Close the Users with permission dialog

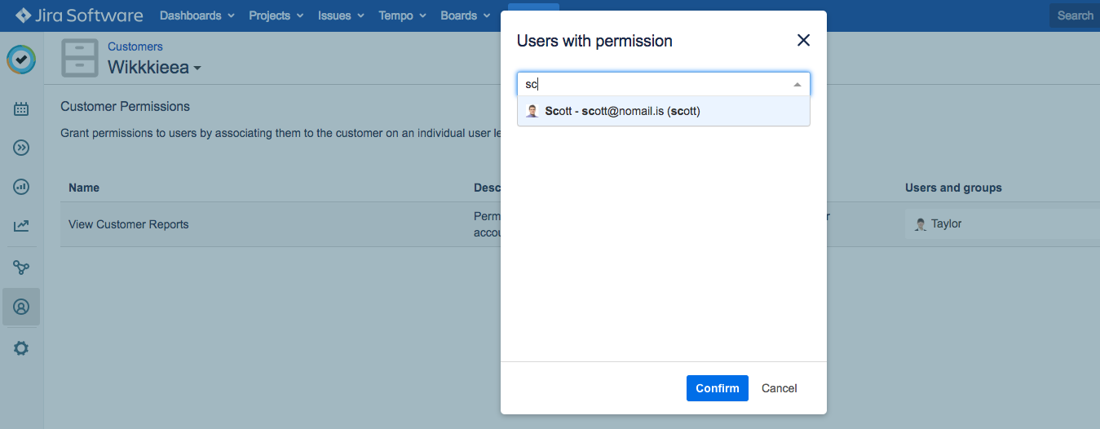tap(803, 41)
